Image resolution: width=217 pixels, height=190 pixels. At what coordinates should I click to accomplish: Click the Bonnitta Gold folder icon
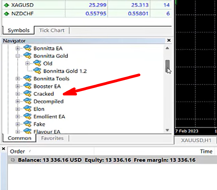[27, 56]
